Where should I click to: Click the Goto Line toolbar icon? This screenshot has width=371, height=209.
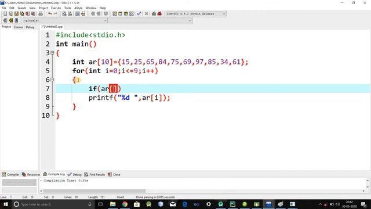point(83,14)
